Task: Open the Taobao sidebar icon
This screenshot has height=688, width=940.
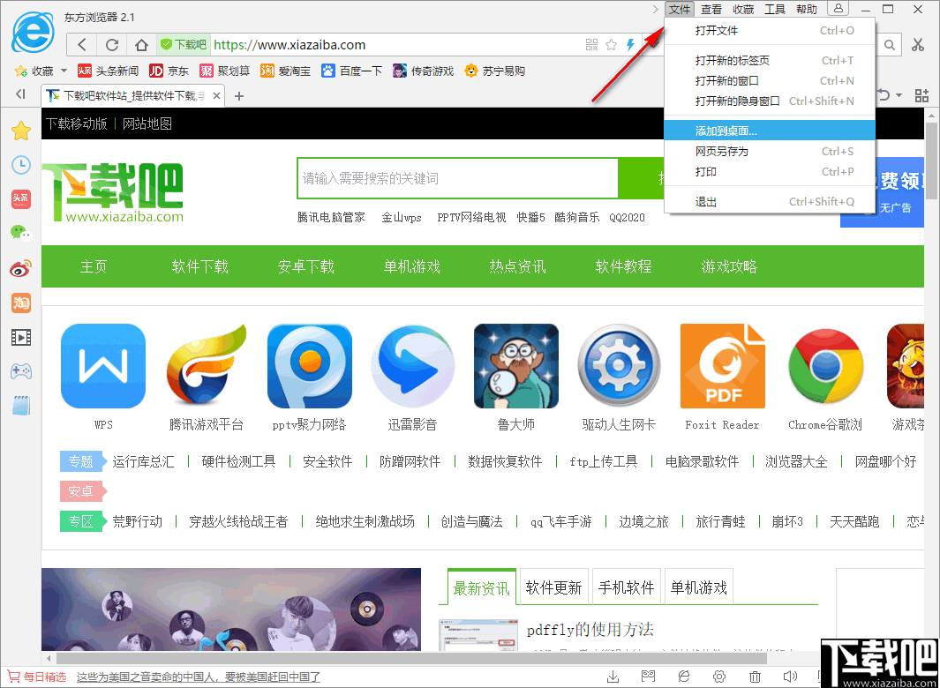Action: pos(21,302)
